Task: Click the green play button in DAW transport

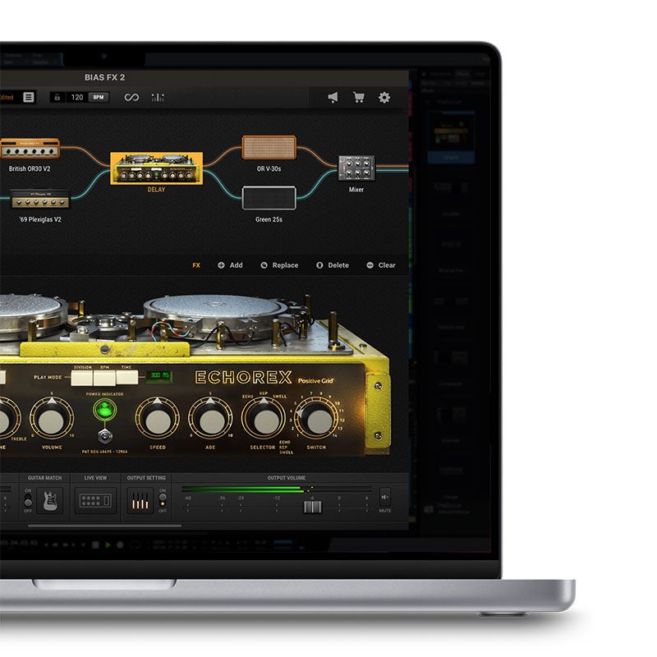Action: point(108,544)
